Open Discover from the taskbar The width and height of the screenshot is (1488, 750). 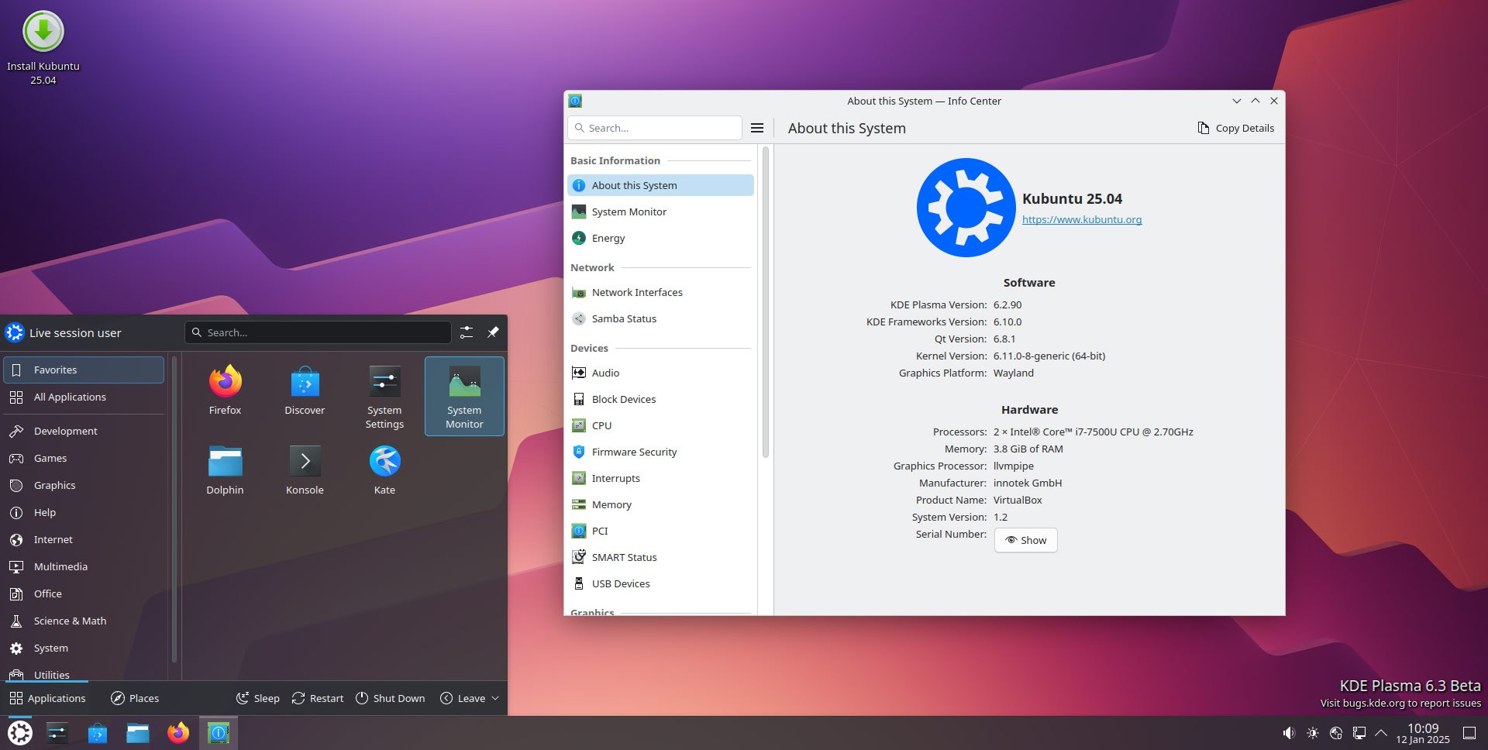point(98,732)
